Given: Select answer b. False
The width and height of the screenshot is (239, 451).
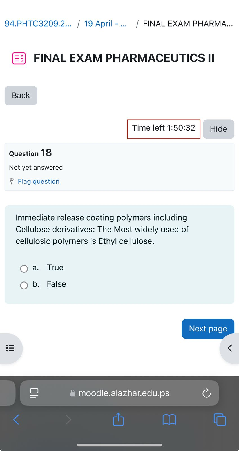Looking at the screenshot, I should click(x=24, y=285).
